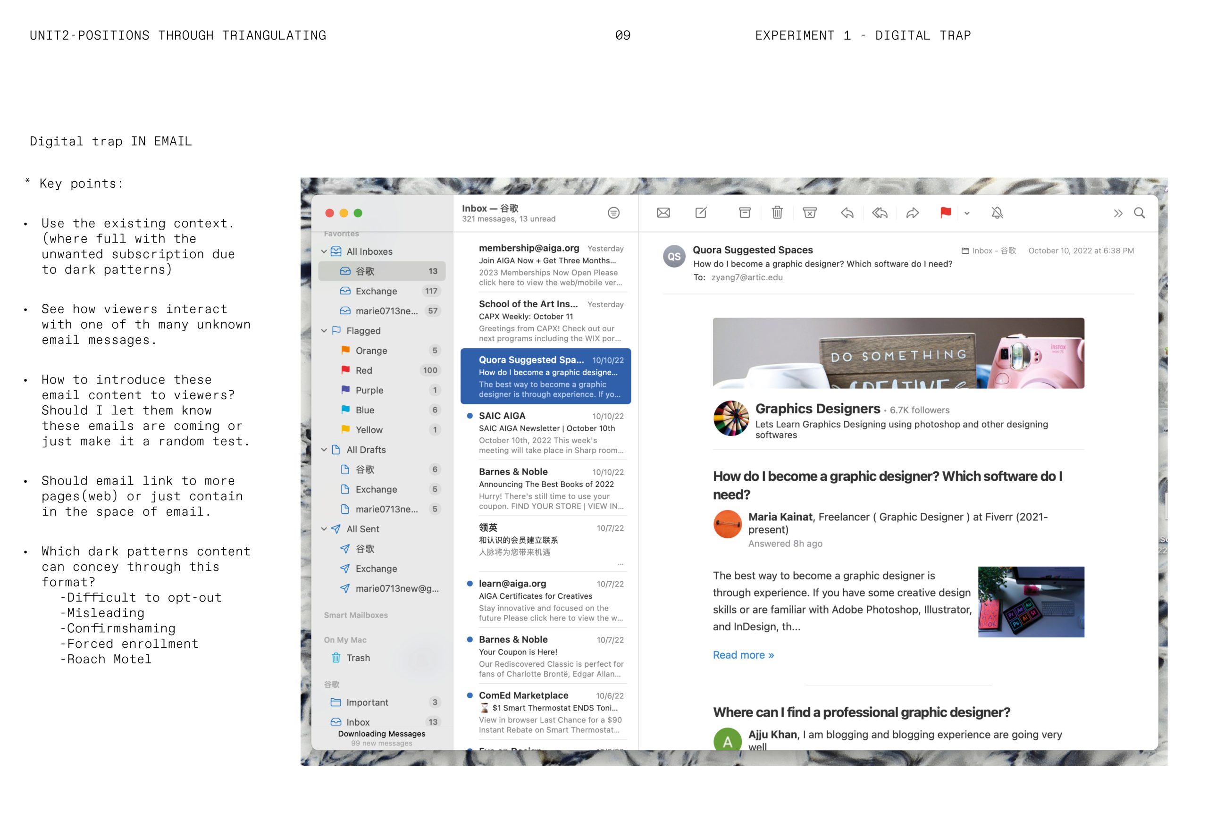Image resolution: width=1208 pixels, height=829 pixels.
Task: Open School of the Art Ins... email
Action: [546, 321]
